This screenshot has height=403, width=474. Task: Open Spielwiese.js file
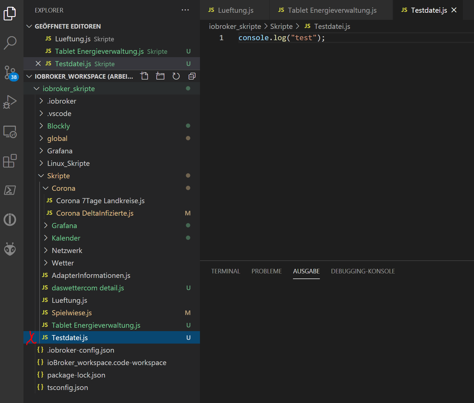[x=112, y=313]
